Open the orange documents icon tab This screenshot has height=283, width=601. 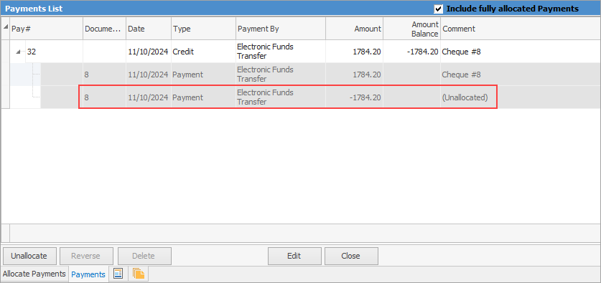(139, 274)
